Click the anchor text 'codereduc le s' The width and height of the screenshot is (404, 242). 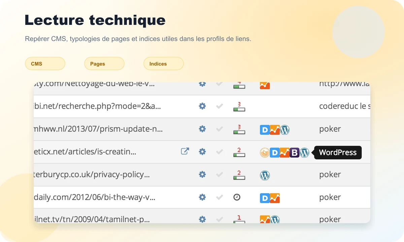click(x=345, y=106)
